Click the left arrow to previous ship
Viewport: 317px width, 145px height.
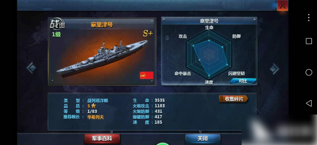tap(31, 68)
